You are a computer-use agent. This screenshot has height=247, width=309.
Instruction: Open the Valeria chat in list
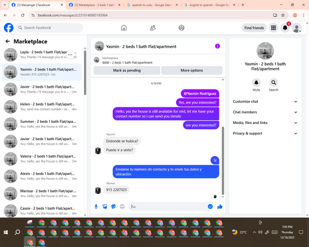(x=41, y=159)
